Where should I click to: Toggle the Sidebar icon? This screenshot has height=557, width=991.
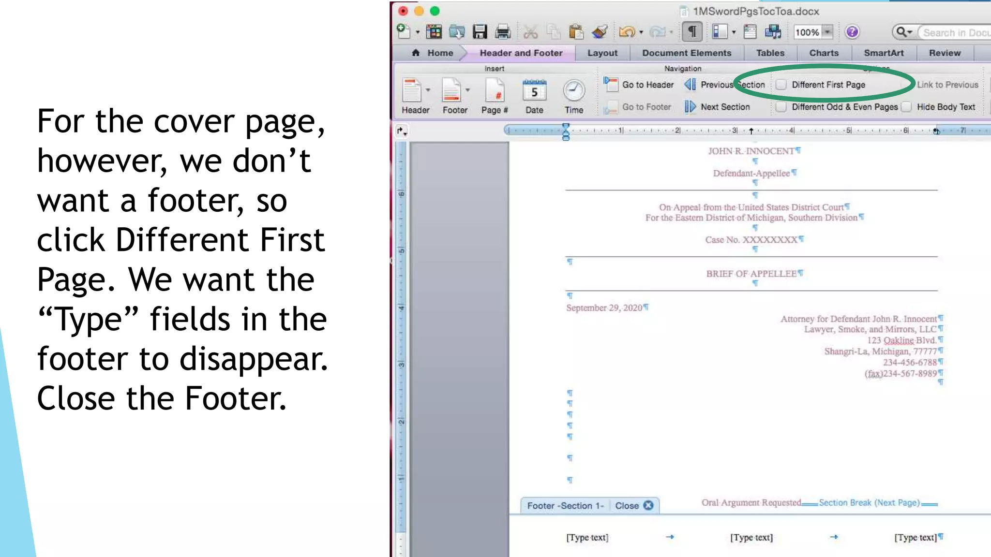point(720,32)
